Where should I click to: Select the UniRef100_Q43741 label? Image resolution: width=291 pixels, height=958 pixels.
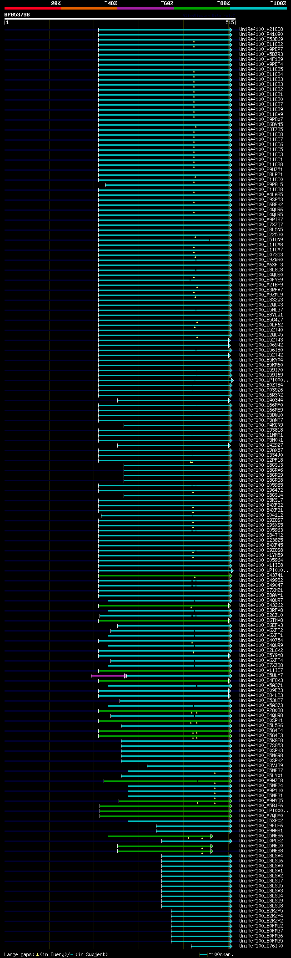coord(261,575)
